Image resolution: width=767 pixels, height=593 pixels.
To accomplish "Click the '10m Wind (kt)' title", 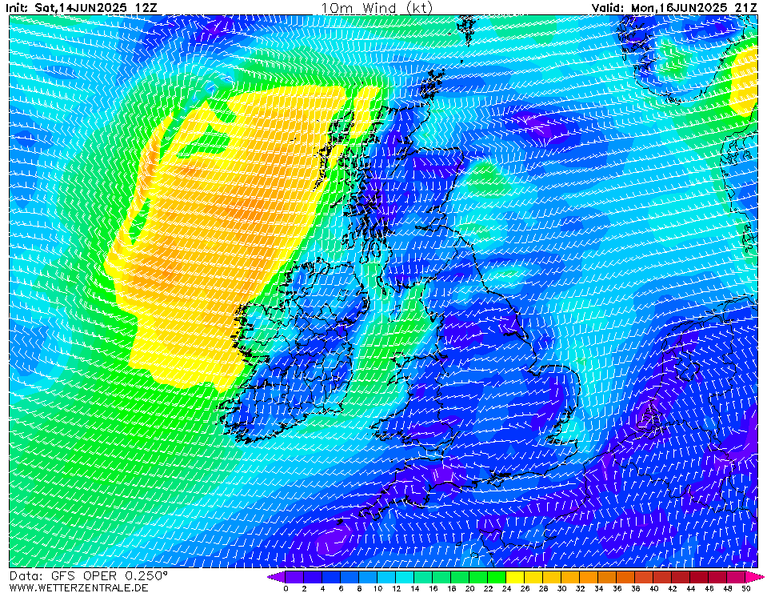I will [377, 7].
